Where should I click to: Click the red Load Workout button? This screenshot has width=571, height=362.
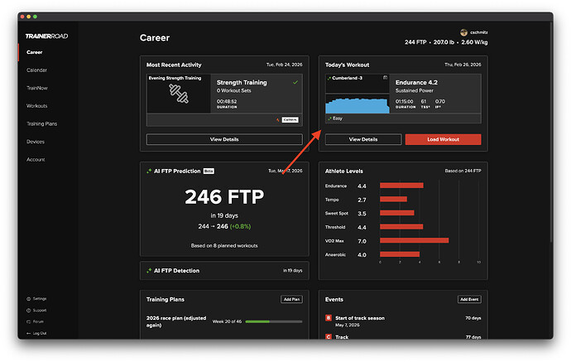(x=444, y=139)
